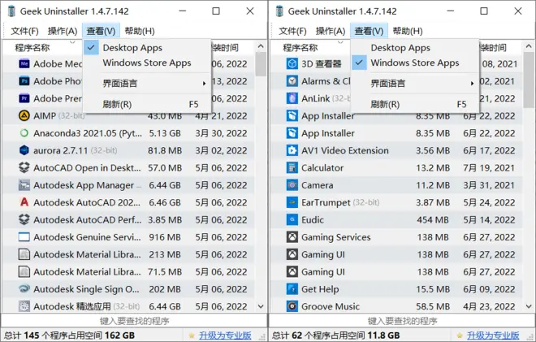Image resolution: width=536 pixels, height=342 pixels.
Task: Select the Anaconda3 2021.05 icon
Action: 24,133
